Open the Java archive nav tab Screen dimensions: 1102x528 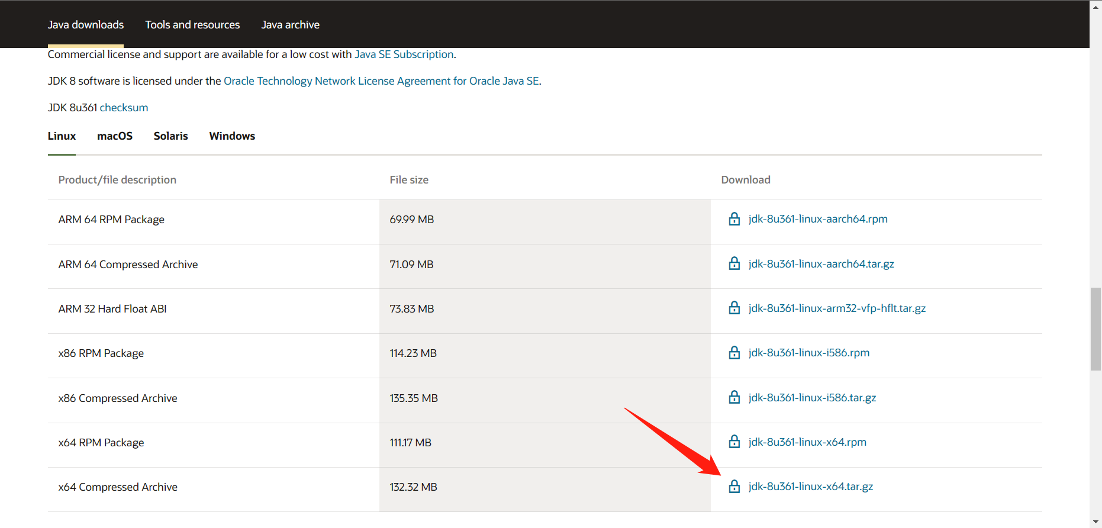(x=291, y=25)
